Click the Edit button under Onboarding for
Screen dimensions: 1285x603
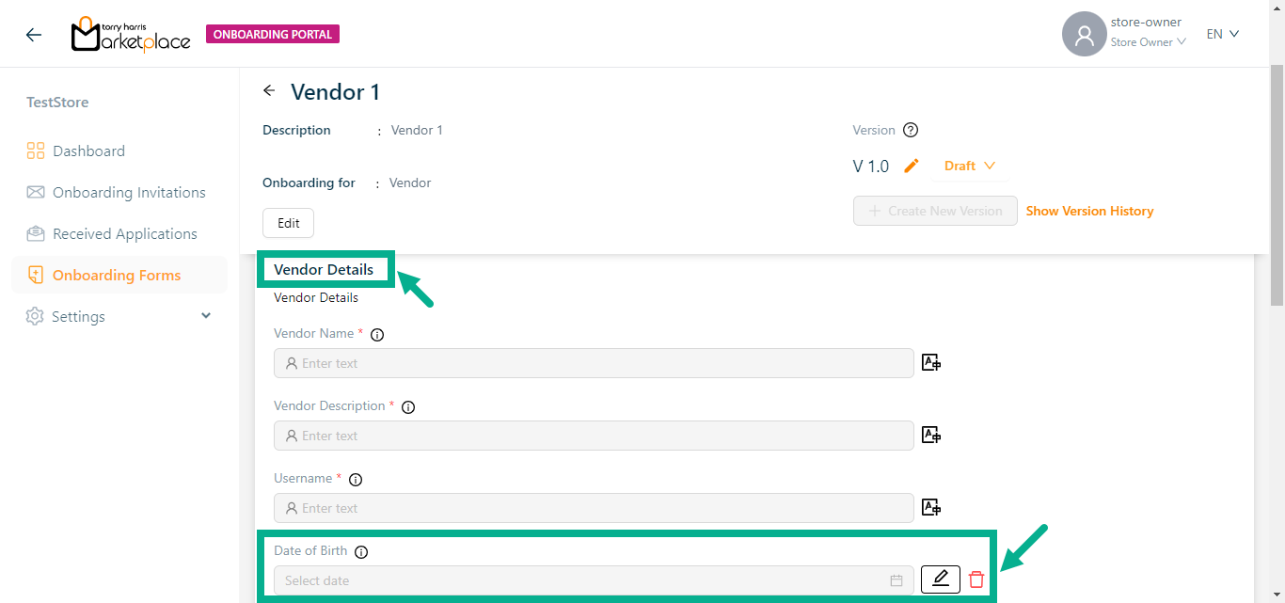(288, 223)
